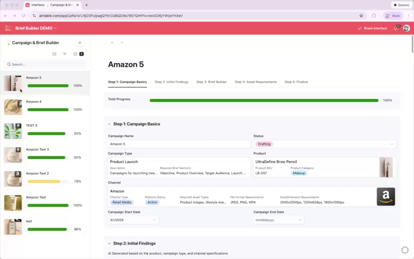Screen dimensions: 414x259
Task: Click the Campaign Name input field
Action: (x=179, y=144)
